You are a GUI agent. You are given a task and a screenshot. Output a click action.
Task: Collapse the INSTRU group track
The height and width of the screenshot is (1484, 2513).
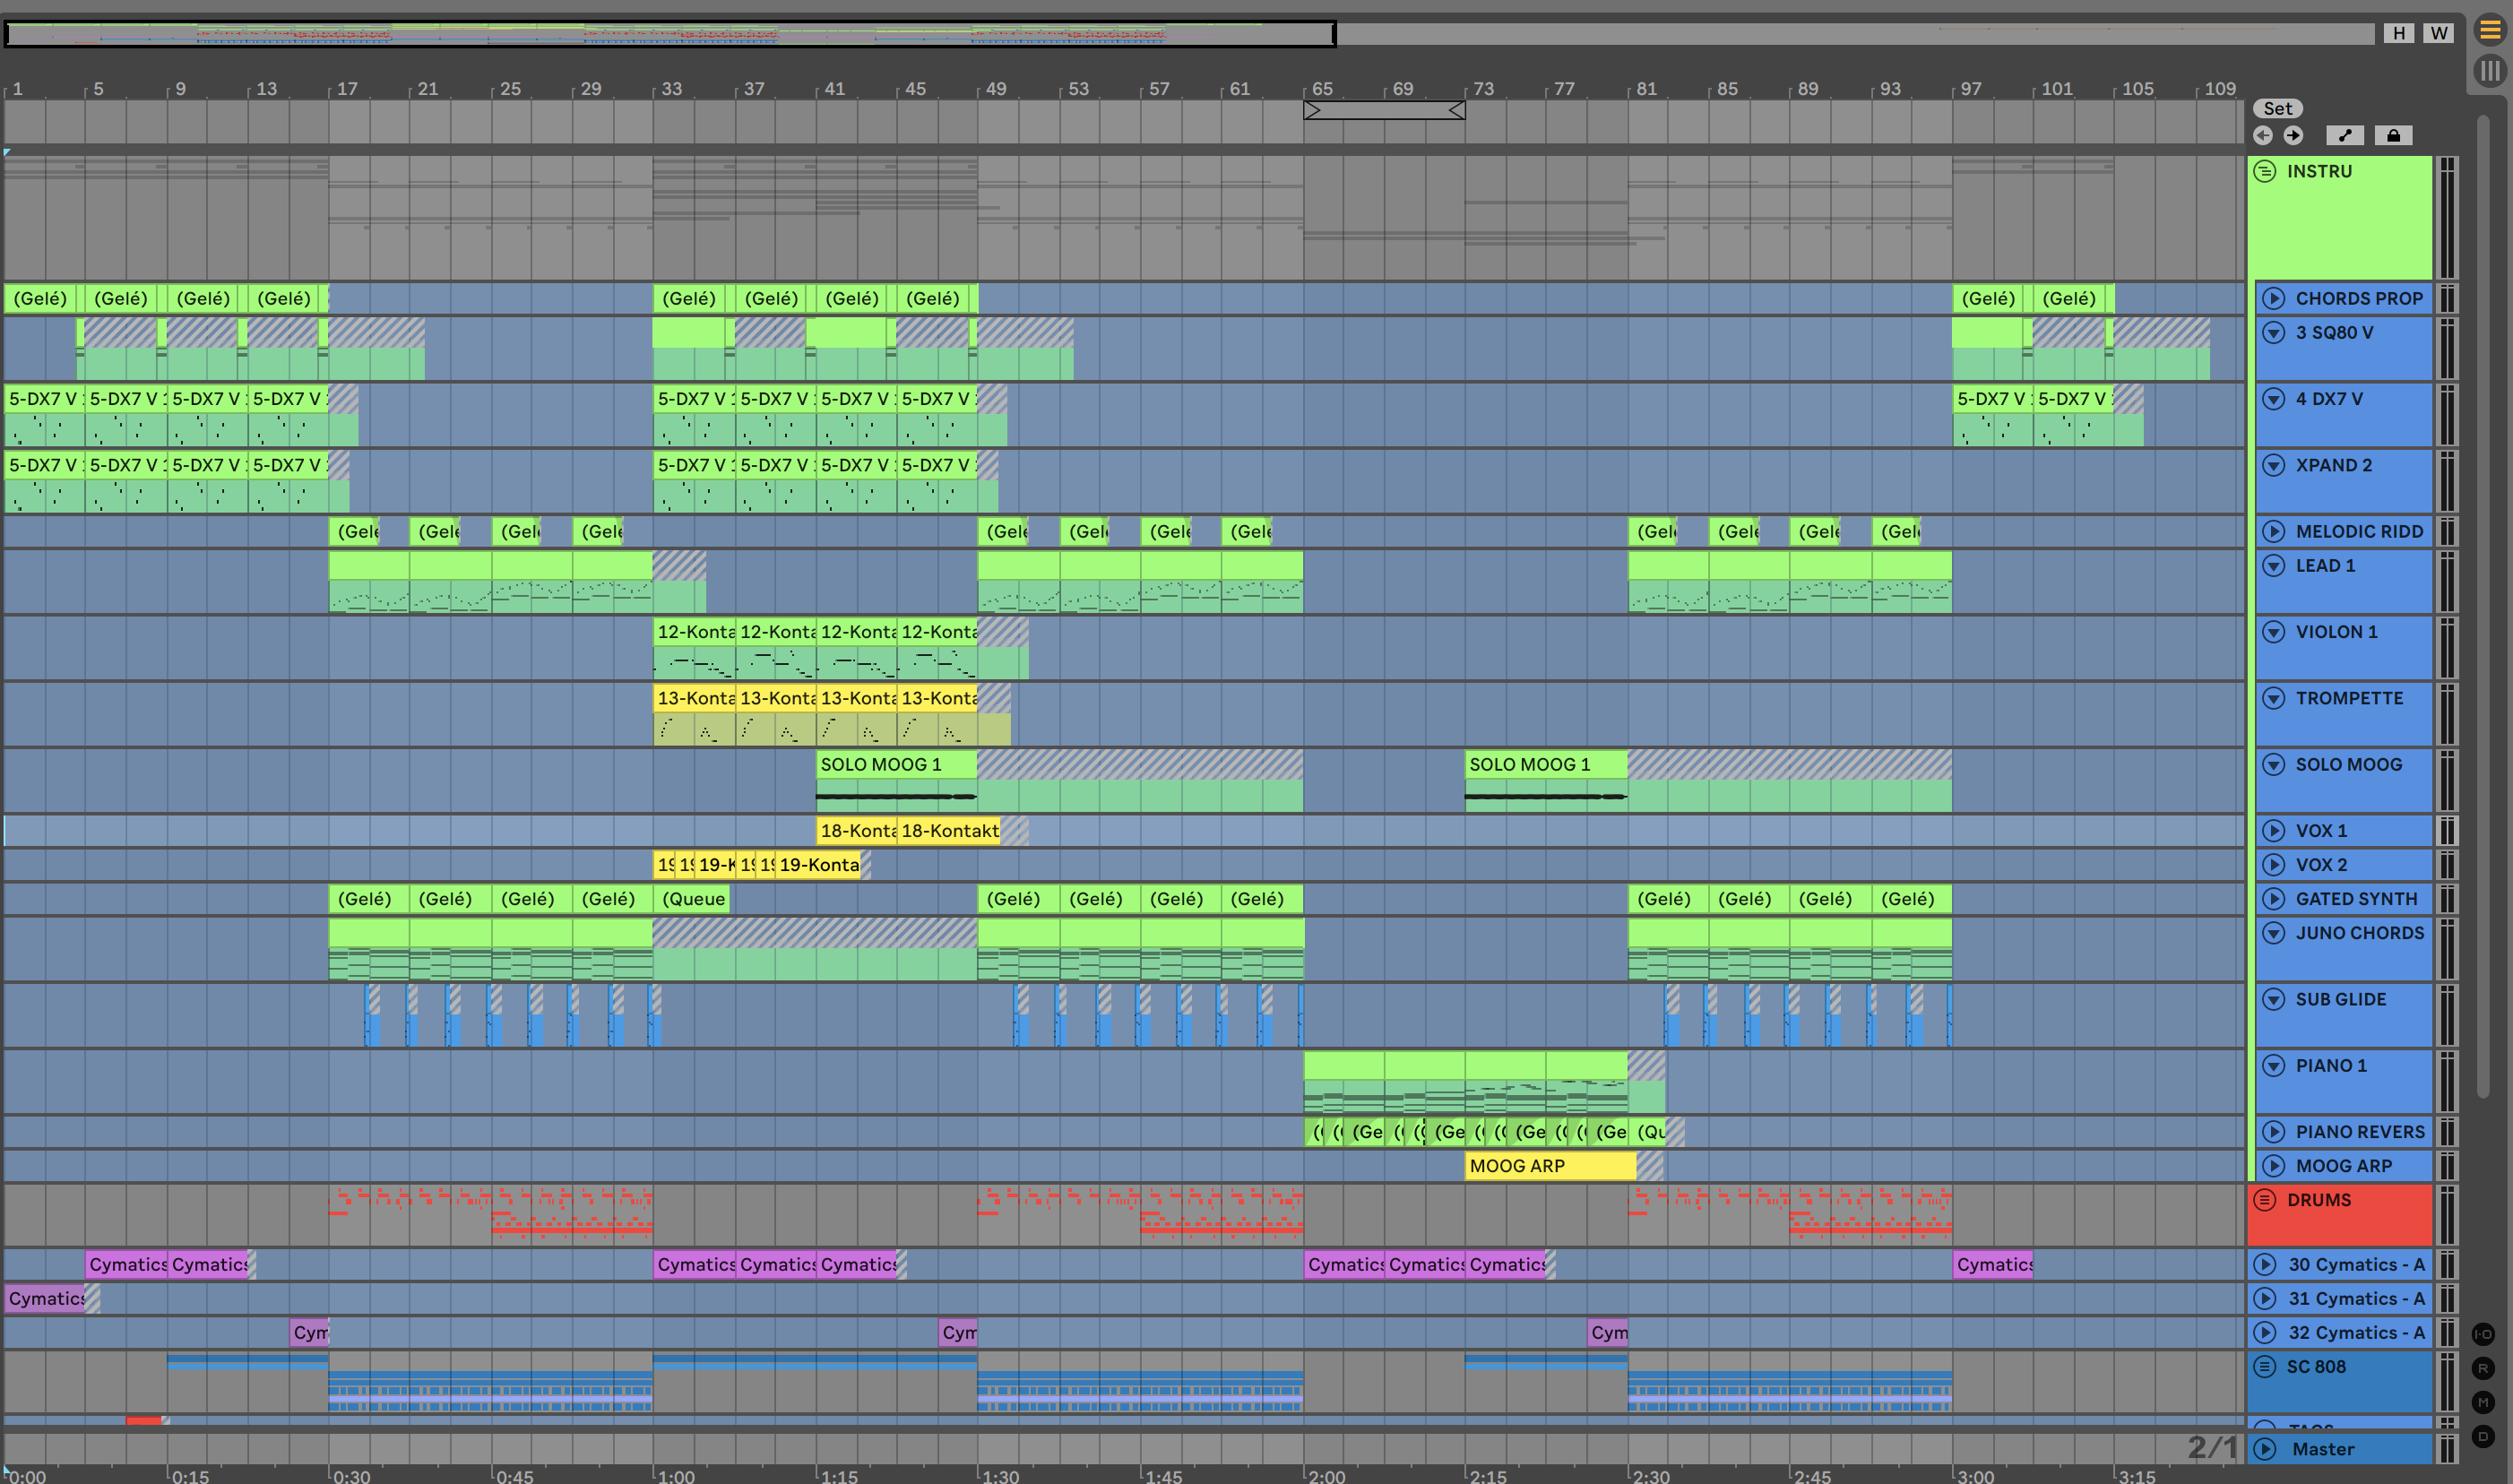click(2265, 171)
